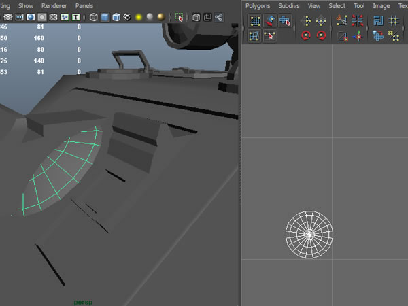
Task: Open the Polygons menu in UV editor
Action: [x=258, y=5]
